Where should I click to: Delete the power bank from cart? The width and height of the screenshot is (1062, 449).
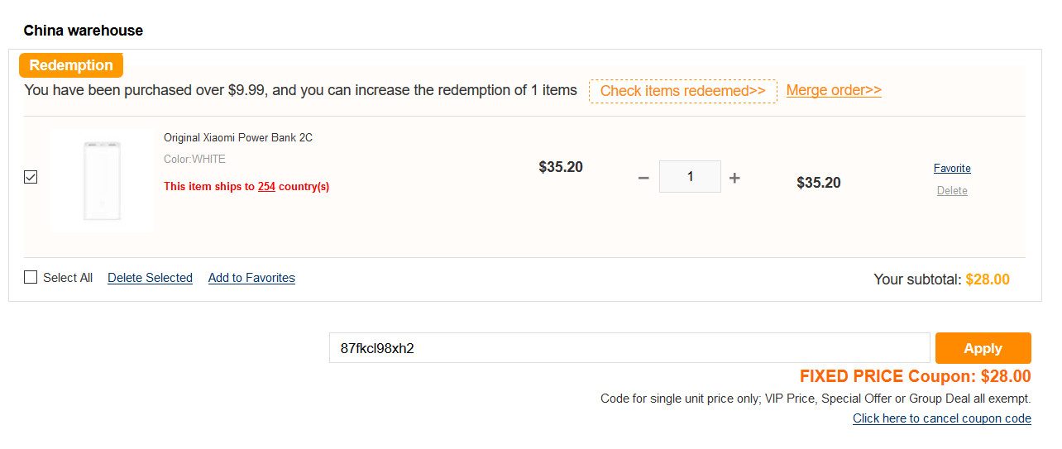952,191
